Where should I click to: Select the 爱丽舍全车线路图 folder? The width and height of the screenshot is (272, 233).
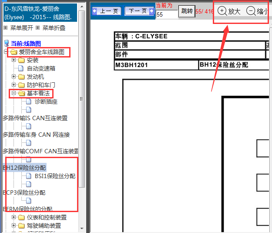(41, 52)
